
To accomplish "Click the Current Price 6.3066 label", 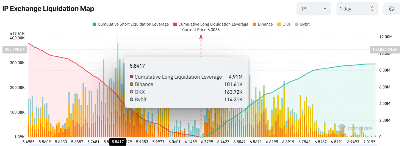I will tap(201, 30).
